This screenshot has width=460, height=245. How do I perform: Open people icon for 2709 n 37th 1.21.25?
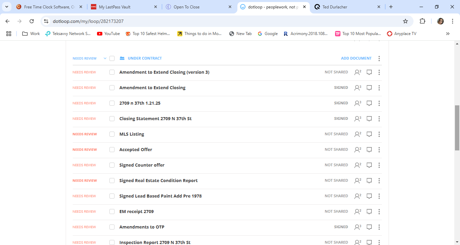pyautogui.click(x=357, y=103)
